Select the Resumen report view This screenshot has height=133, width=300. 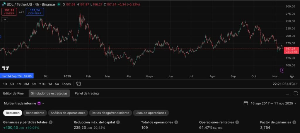13,113
